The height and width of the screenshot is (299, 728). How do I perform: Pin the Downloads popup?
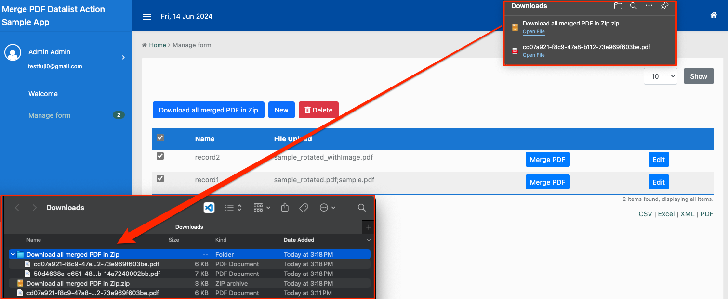[x=664, y=6]
